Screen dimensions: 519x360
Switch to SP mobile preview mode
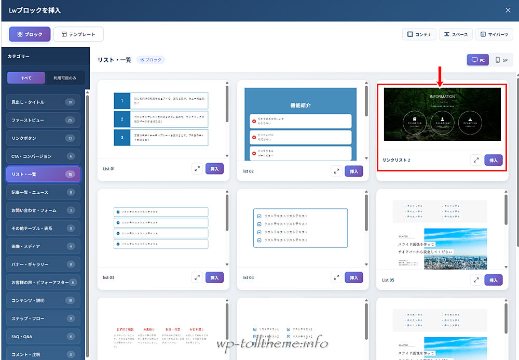click(501, 60)
